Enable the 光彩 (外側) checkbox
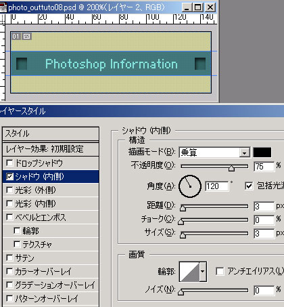The height and width of the screenshot is (307, 284). pos(9,190)
